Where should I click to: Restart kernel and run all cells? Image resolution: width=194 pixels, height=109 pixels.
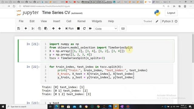(90, 28)
